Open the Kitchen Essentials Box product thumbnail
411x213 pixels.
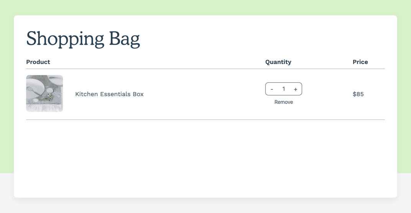(44, 93)
